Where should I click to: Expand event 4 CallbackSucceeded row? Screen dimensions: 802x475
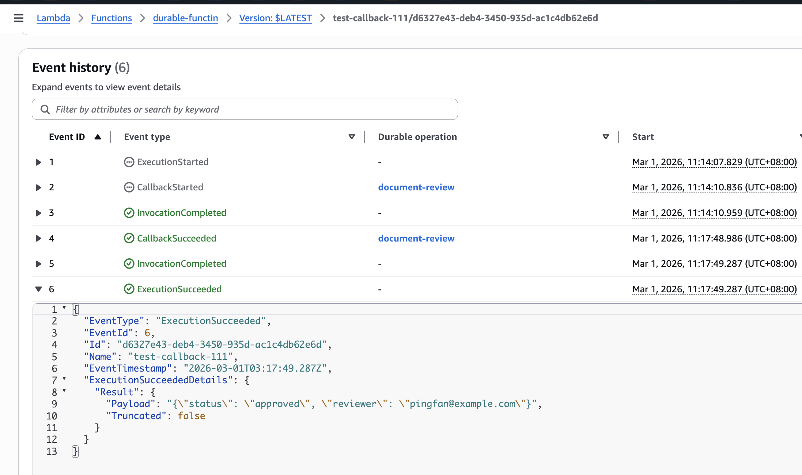coord(38,239)
